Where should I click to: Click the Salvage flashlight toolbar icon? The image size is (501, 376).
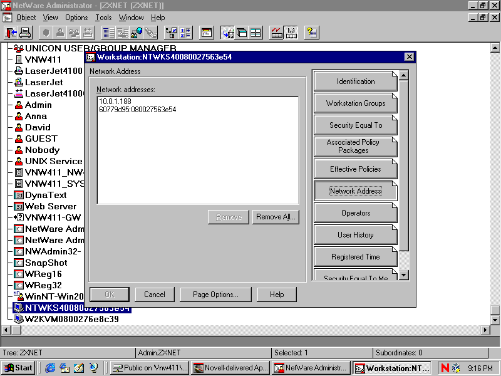coord(150,33)
